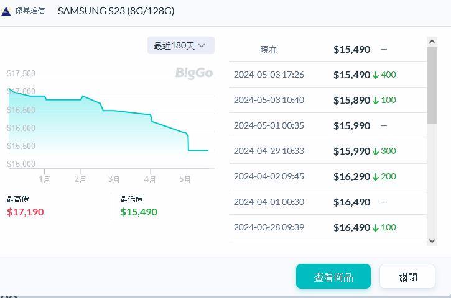This screenshot has height=298, width=451.
Task: Select the 2024-04-29 10:33 price entry
Action: [328, 151]
